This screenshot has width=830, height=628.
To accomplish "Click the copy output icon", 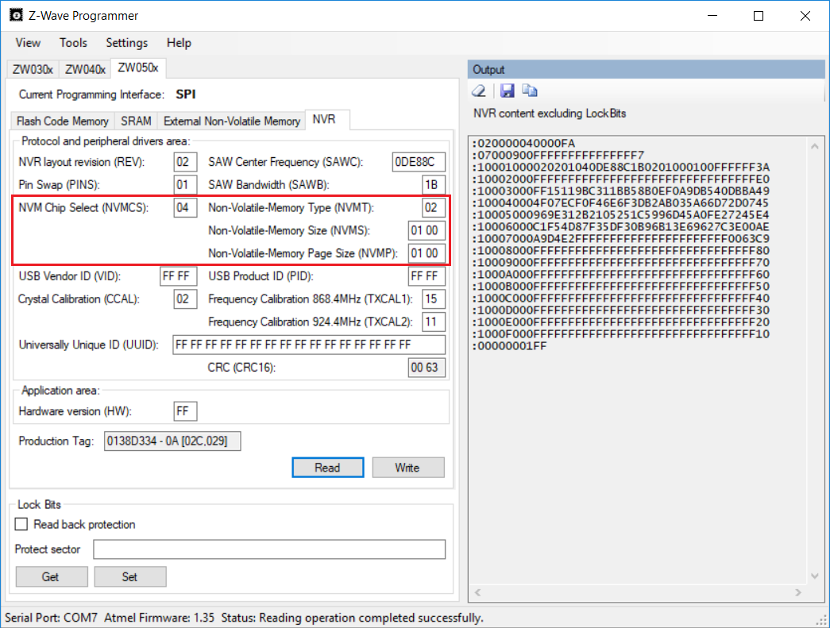I will point(530,91).
